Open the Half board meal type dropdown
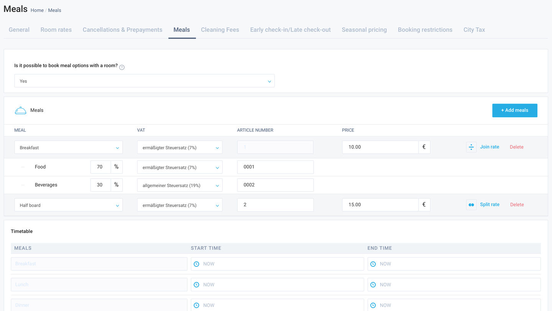552x311 pixels. click(x=69, y=205)
